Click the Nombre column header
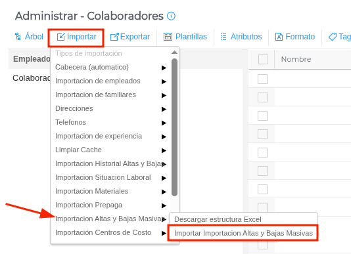Image resolution: width=351 pixels, height=254 pixels. click(296, 59)
